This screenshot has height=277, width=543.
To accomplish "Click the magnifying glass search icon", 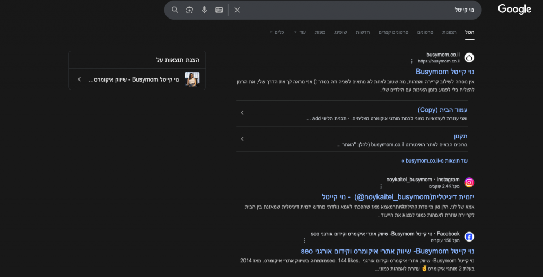I will tap(175, 10).
